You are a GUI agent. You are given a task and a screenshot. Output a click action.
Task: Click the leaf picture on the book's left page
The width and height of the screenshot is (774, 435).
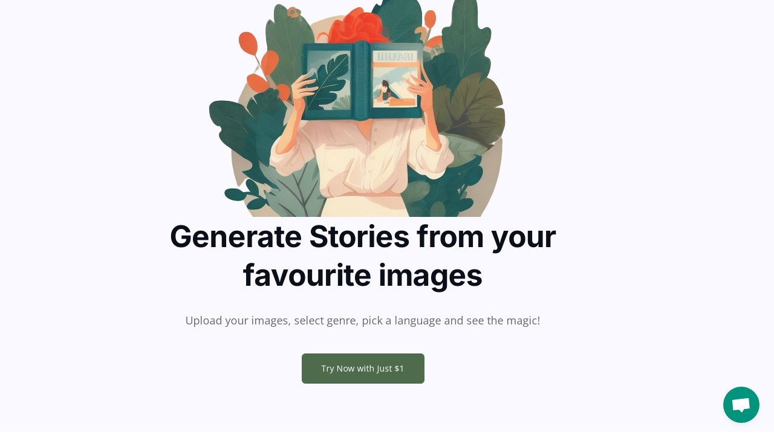[x=328, y=81]
